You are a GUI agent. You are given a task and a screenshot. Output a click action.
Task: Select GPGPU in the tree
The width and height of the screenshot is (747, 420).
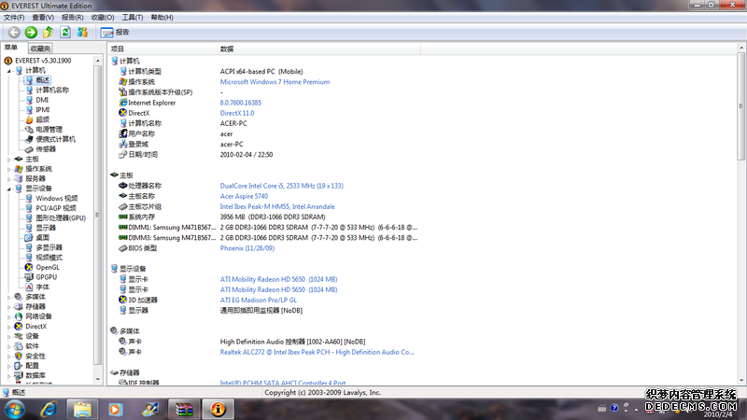pos(46,277)
